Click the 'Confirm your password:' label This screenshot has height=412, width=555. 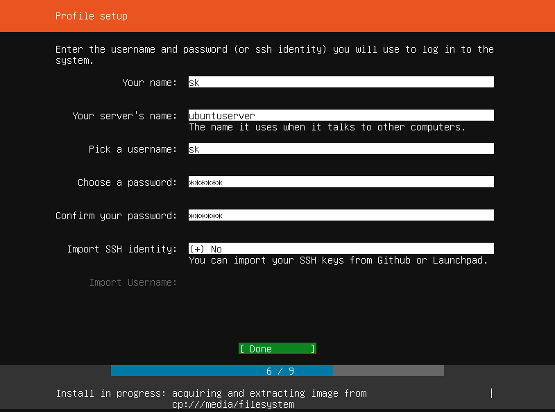tap(116, 216)
